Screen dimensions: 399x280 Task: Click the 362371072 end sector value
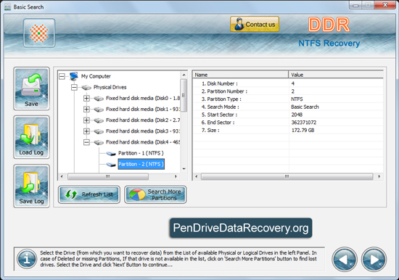(x=304, y=123)
